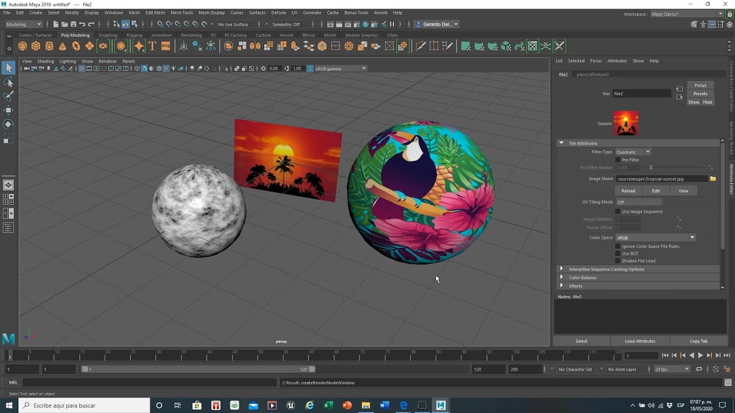Open Unreal Engine taskbar icon
Viewport: 735px width, 413px height.
(x=291, y=406)
